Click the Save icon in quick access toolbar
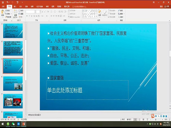Viewport: 171px width, 128px height. [x=3, y=2]
